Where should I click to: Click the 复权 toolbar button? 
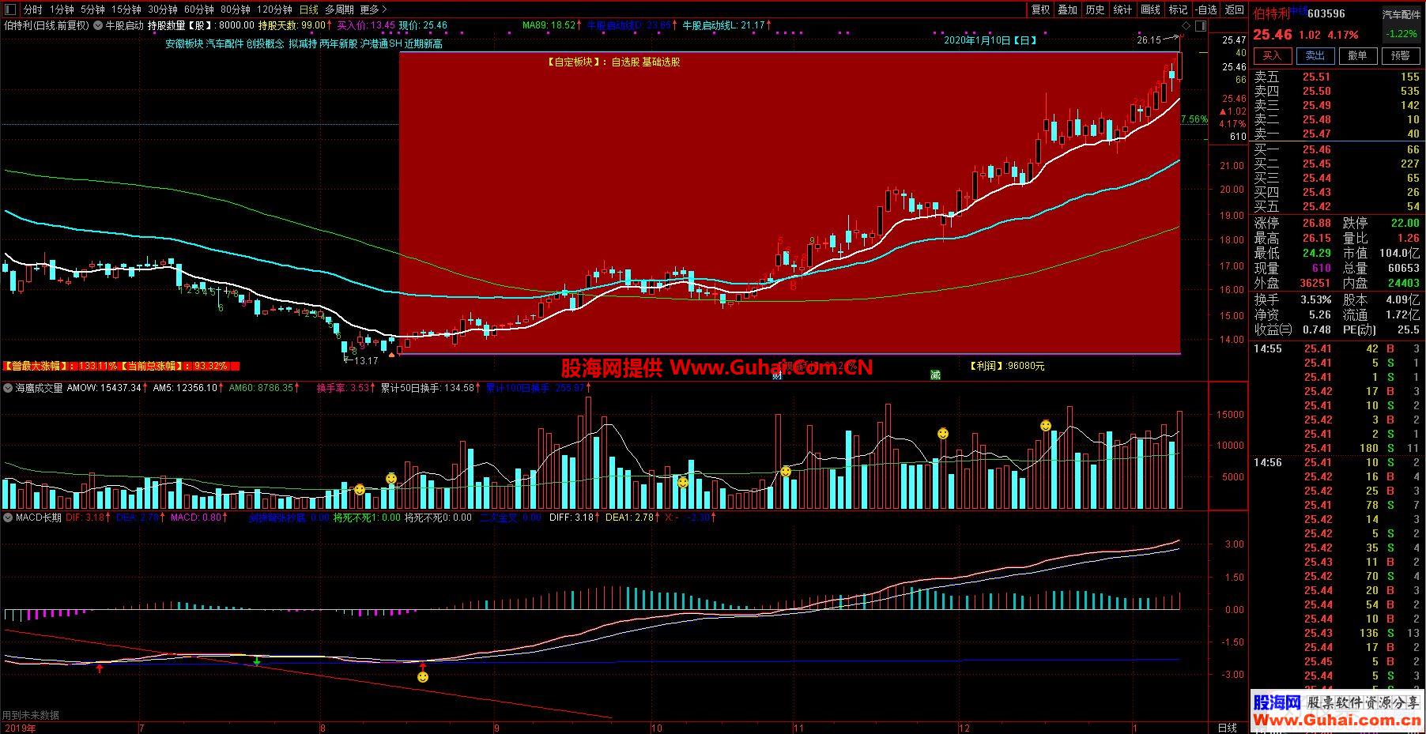point(1040,9)
